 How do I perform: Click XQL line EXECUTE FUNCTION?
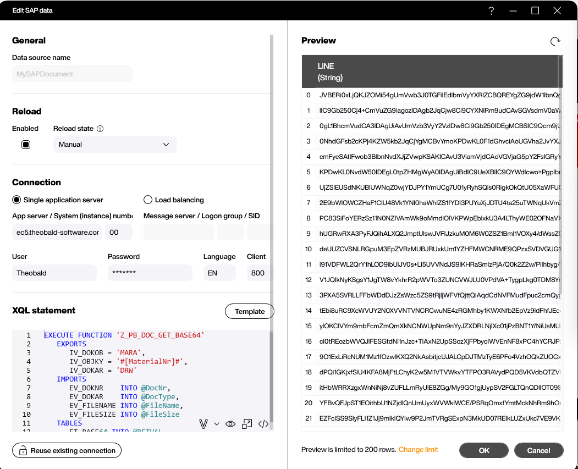pos(124,335)
